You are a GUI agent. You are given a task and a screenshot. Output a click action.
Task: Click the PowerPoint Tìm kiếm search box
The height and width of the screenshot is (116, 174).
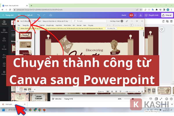[x=89, y=21]
